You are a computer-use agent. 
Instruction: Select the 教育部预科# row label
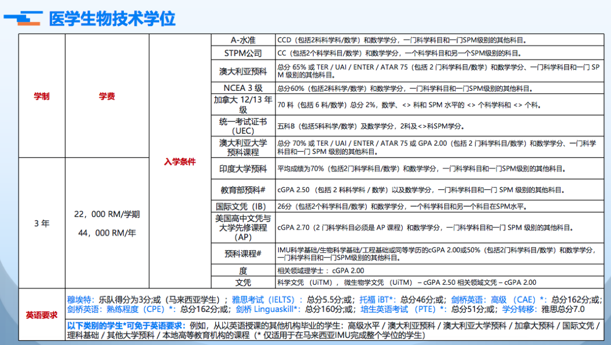pos(243,189)
